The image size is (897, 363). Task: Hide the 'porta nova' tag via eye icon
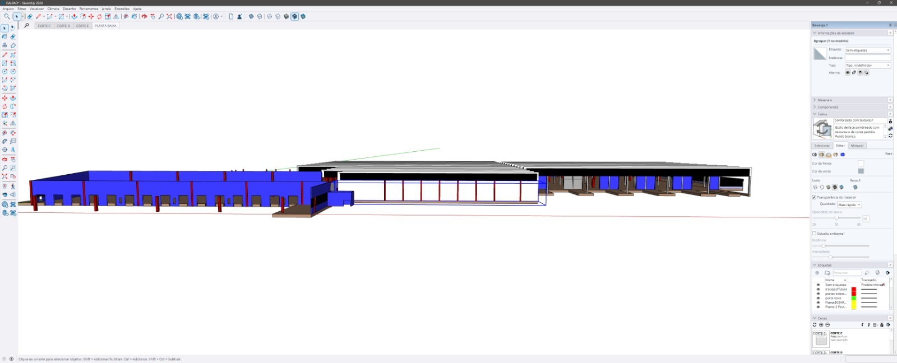pyautogui.click(x=818, y=298)
